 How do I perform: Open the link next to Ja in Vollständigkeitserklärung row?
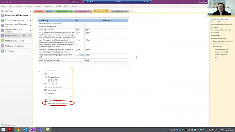click(82, 55)
